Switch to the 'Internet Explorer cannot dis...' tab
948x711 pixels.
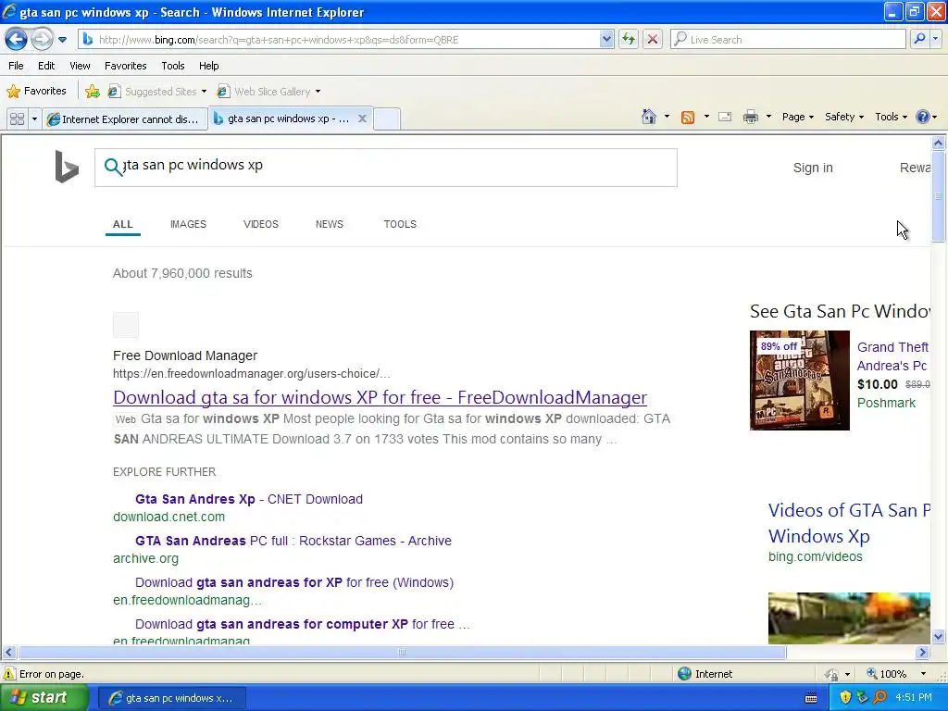coord(125,119)
